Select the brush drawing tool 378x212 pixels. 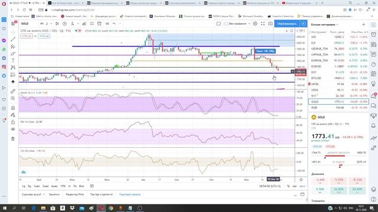click(13, 54)
